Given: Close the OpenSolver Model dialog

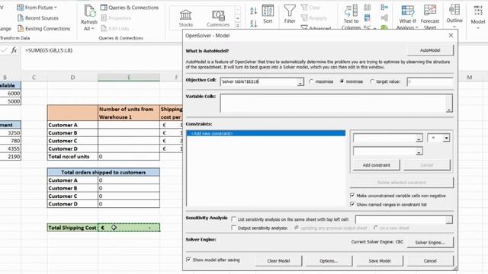Looking at the screenshot, I should pyautogui.click(x=451, y=36).
